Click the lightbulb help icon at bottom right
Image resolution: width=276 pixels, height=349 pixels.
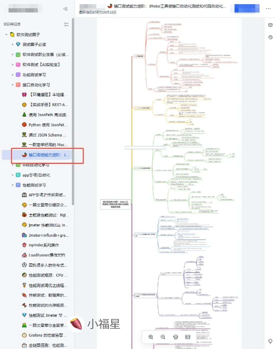click(270, 341)
